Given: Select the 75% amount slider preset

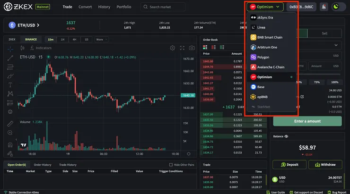Looking at the screenshot, I should (316, 82).
